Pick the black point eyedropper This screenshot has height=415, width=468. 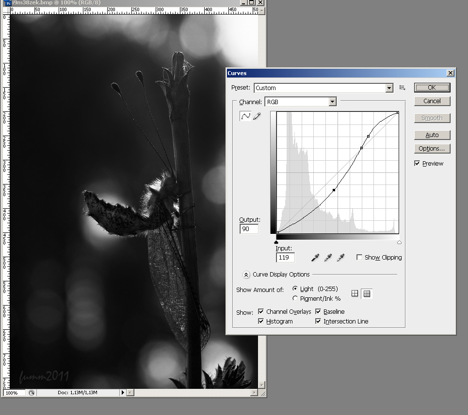coord(315,258)
